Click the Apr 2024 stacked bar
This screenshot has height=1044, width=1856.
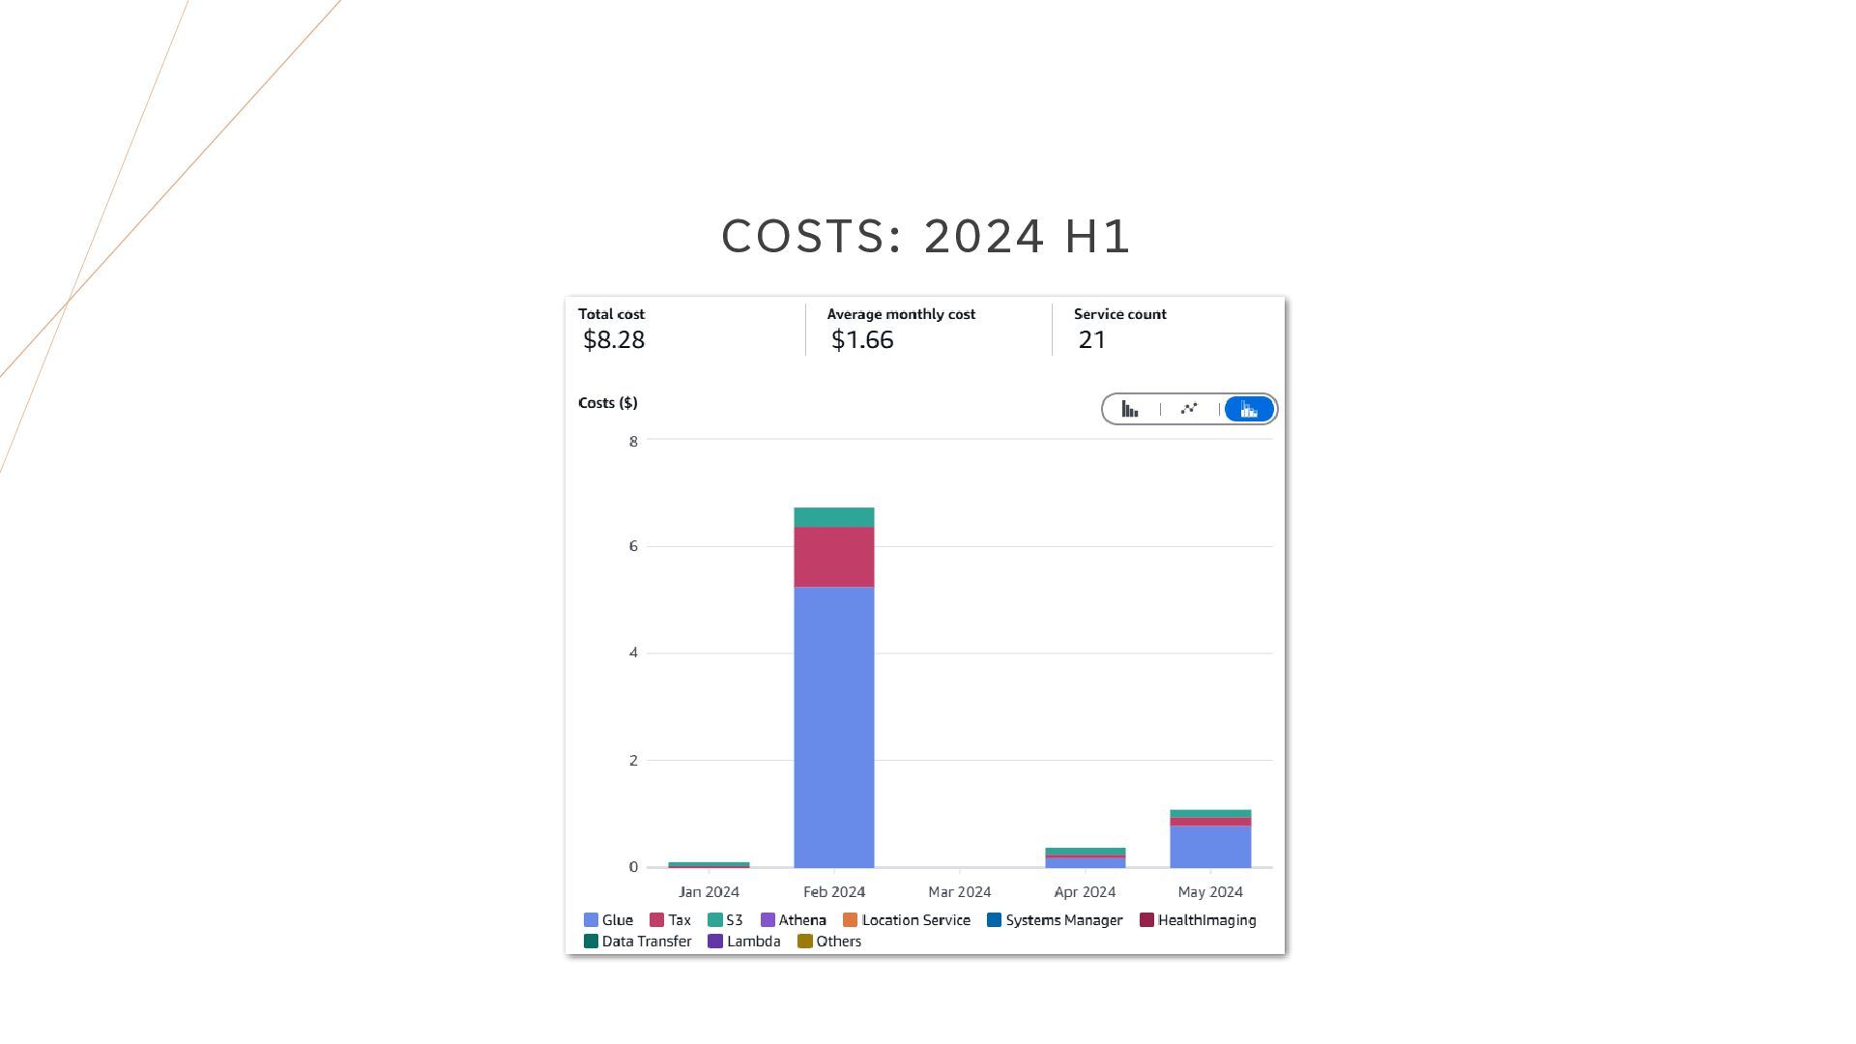click(x=1085, y=858)
